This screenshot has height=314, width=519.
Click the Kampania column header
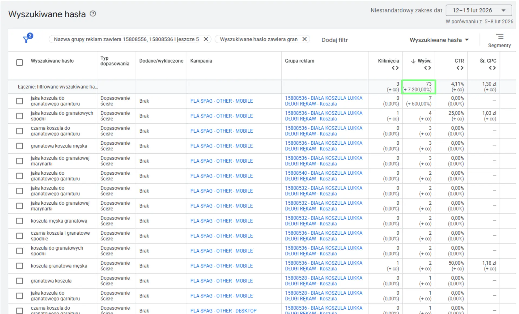[201, 61]
